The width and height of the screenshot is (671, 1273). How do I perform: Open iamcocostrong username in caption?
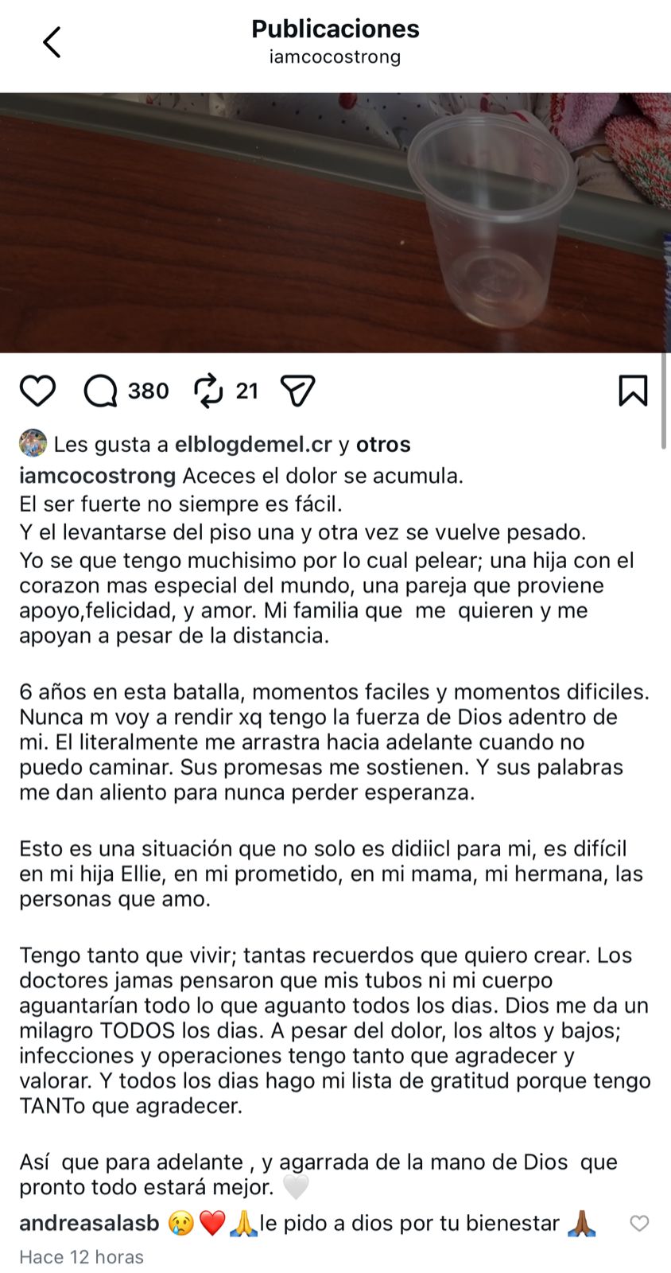click(97, 476)
